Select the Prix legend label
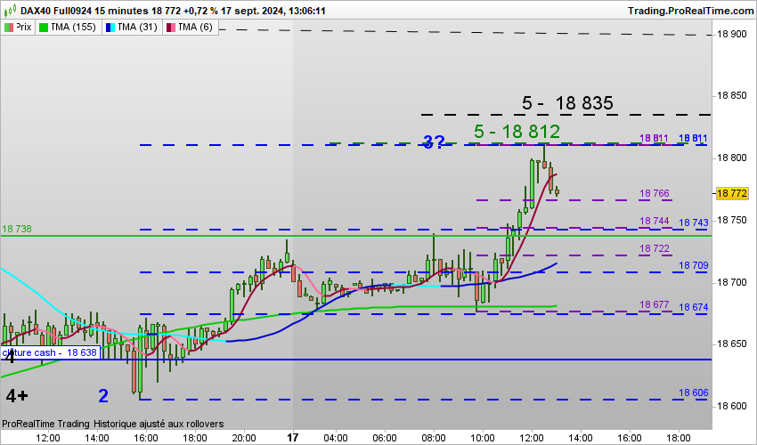This screenshot has height=445, width=757. [24, 27]
